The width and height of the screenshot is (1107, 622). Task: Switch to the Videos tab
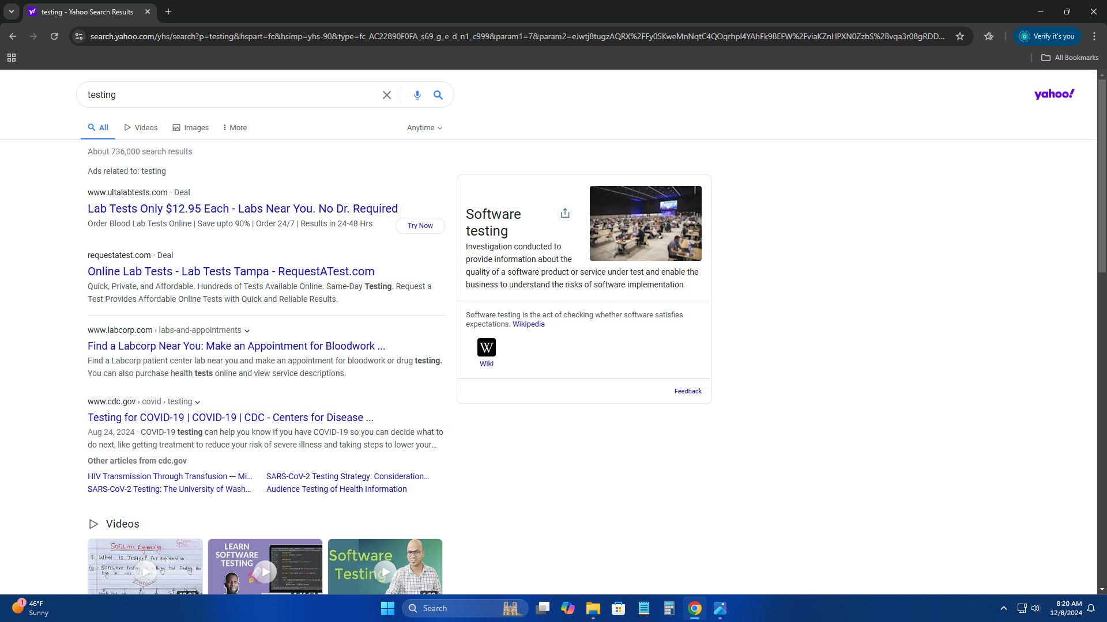tap(141, 128)
